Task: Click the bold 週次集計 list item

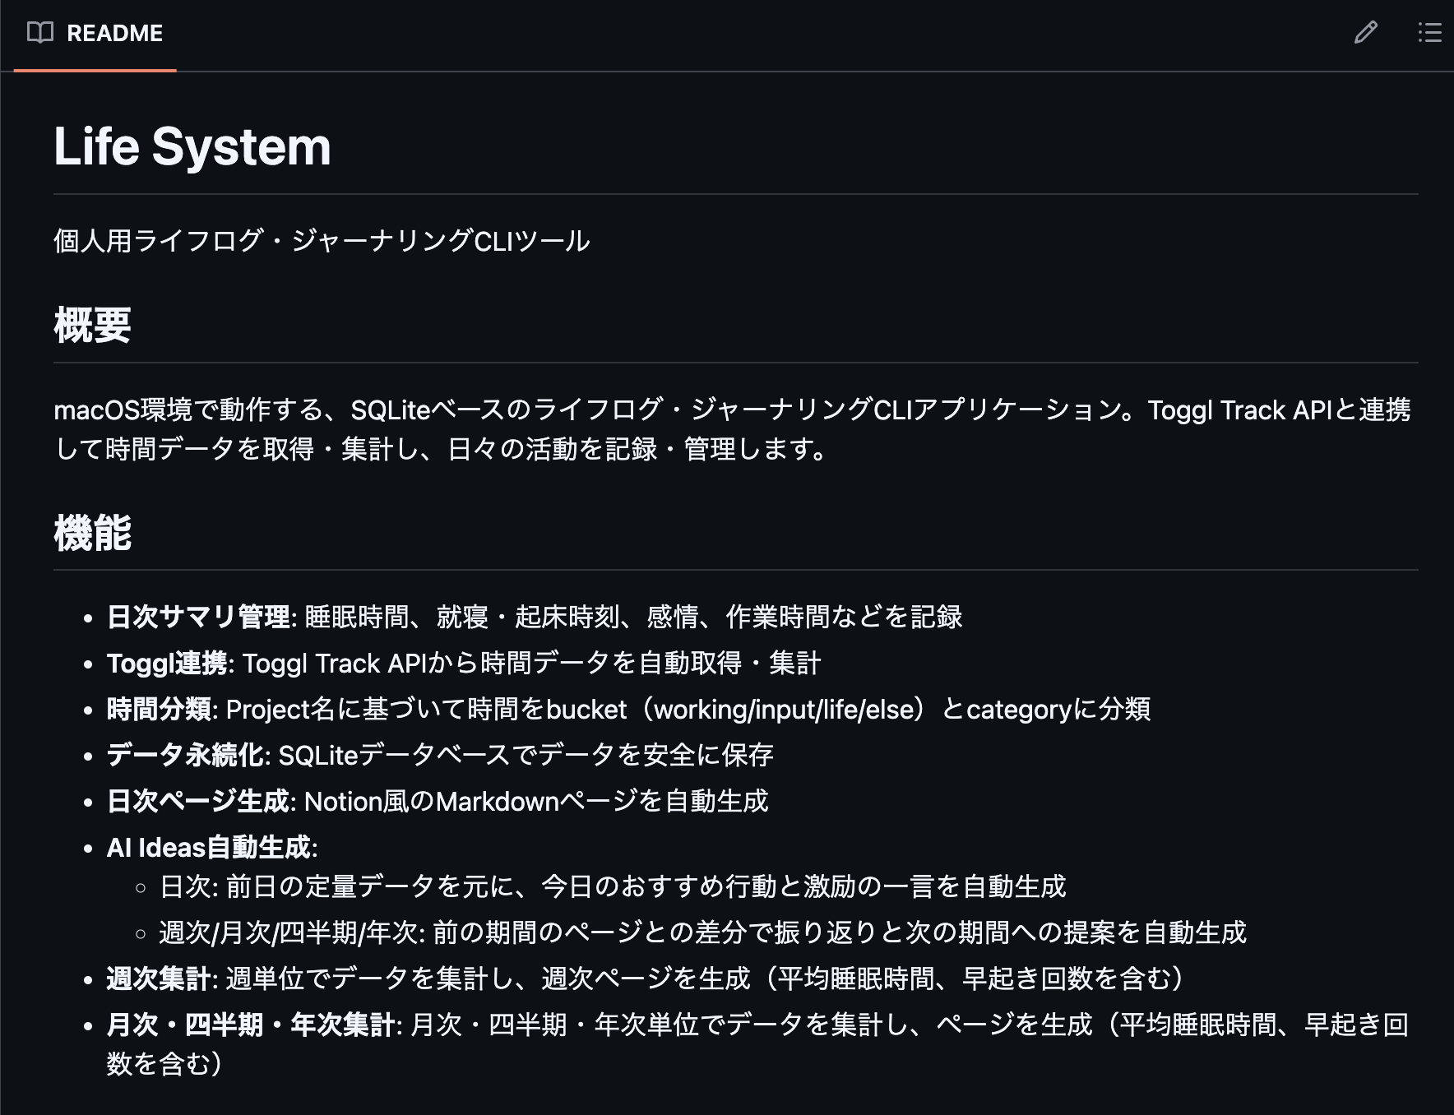Action: coord(159,979)
